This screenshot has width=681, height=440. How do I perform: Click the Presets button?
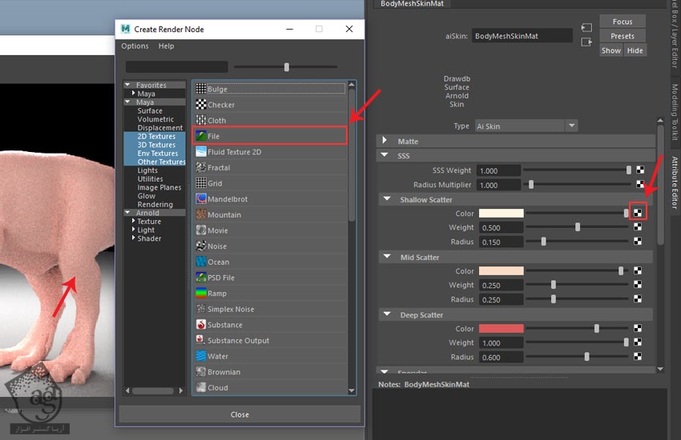[x=623, y=36]
